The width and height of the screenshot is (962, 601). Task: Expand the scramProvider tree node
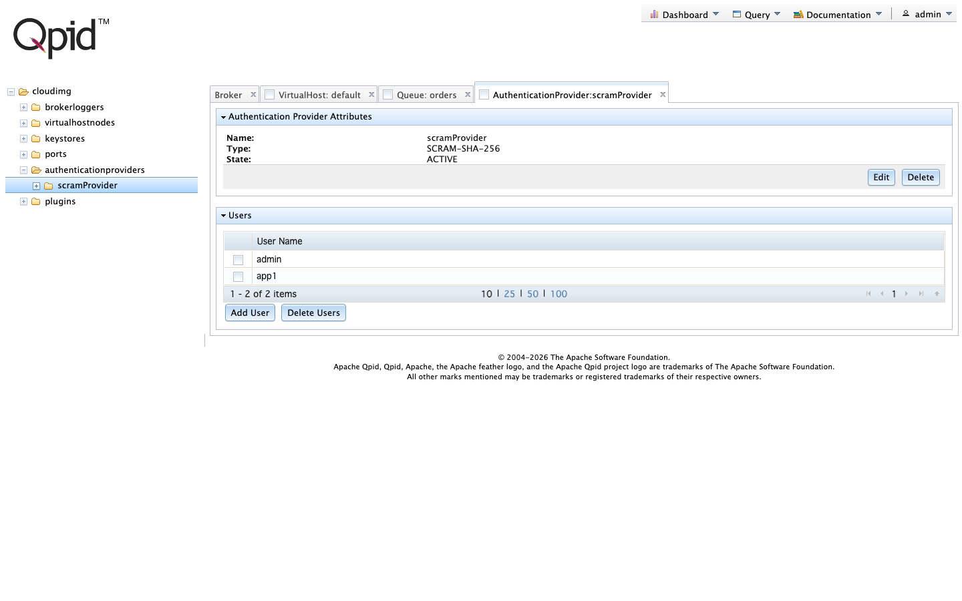click(36, 186)
